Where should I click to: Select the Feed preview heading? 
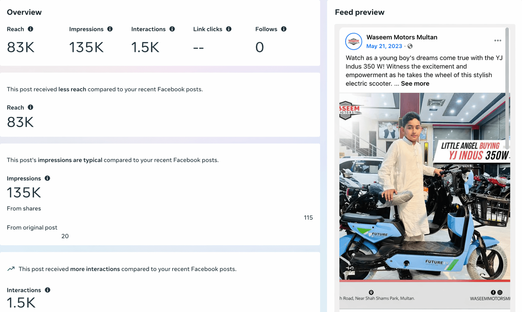(360, 12)
